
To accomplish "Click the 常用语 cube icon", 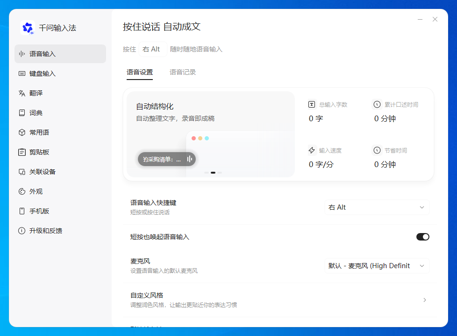I will click(x=22, y=132).
